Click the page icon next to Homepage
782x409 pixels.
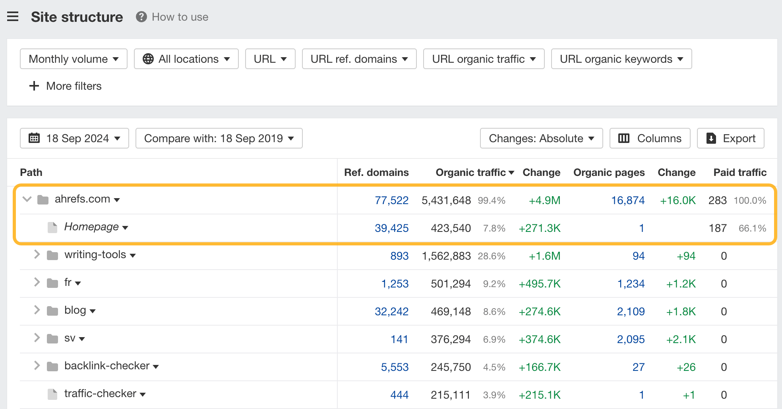coord(52,227)
